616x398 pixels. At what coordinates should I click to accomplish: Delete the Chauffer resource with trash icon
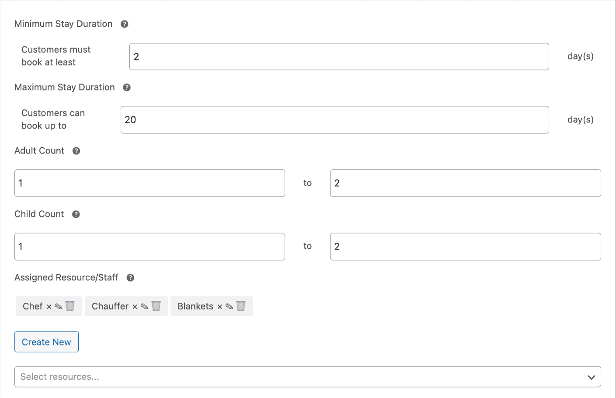(x=156, y=306)
